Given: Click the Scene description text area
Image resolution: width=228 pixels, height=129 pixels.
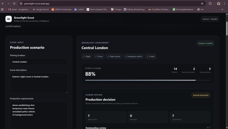Looking at the screenshot, I should pyautogui.click(x=39, y=83).
